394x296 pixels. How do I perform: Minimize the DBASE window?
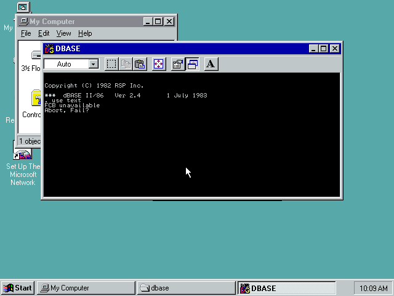point(313,49)
